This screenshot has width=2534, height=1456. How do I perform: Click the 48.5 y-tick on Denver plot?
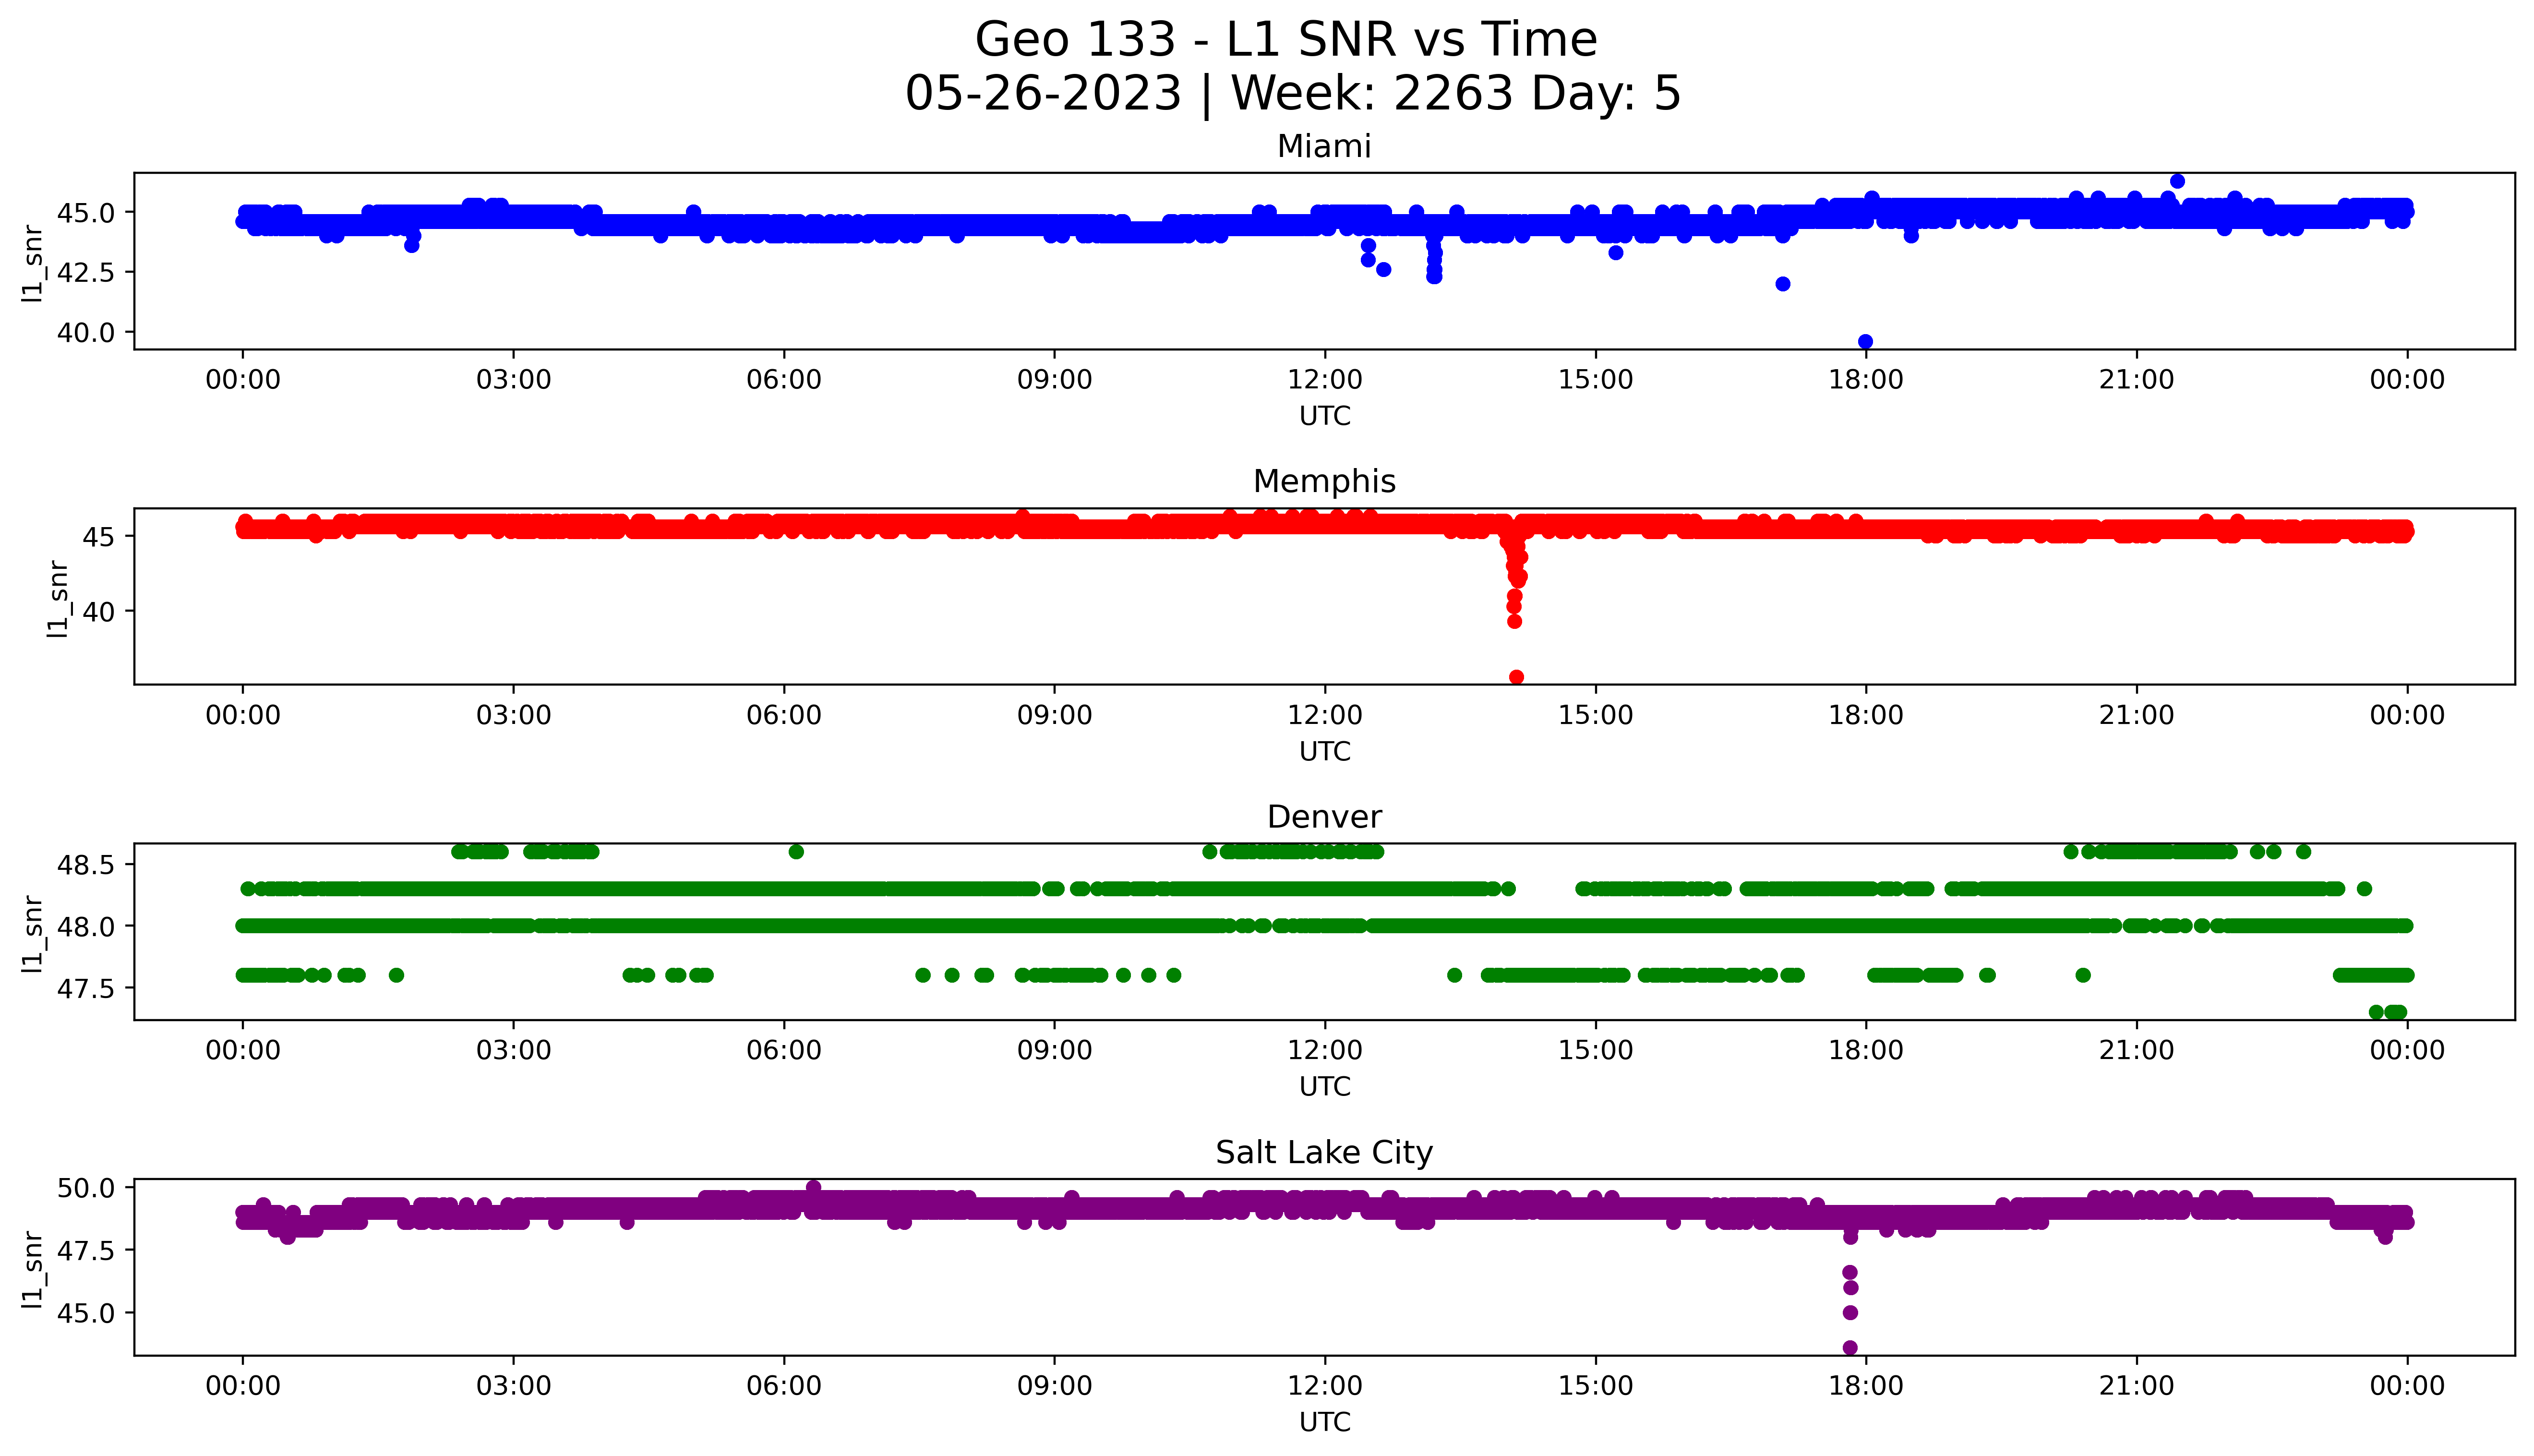tap(87, 865)
